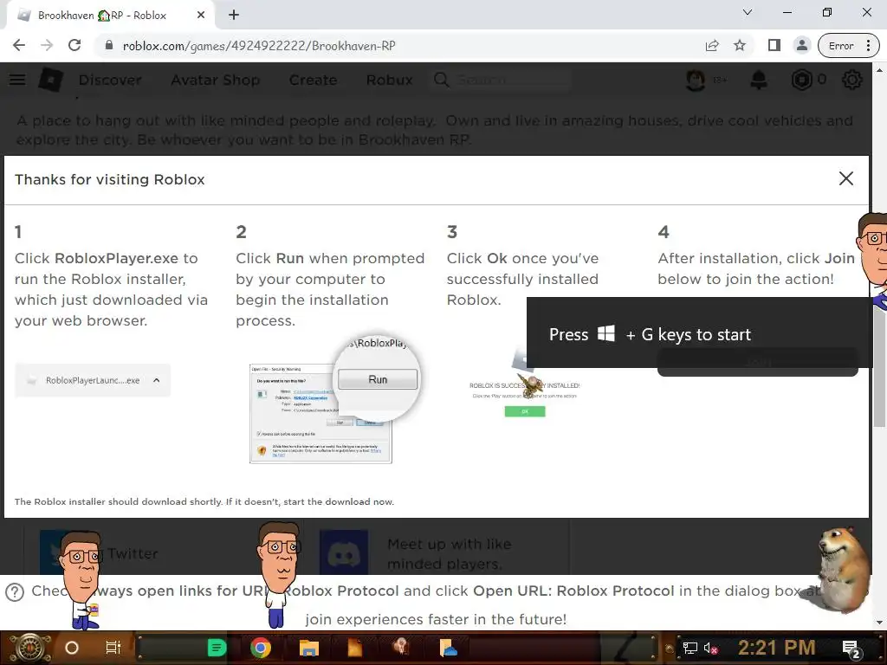This screenshot has height=665, width=887.
Task: Reload the Roblox page
Action: [74, 46]
